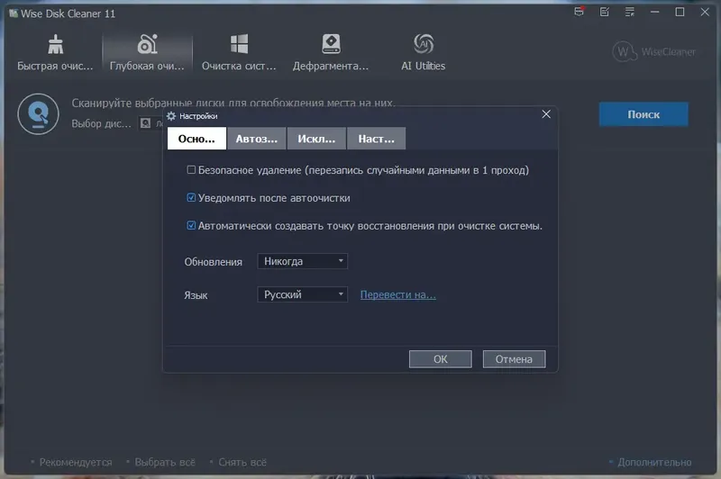Switch to the Наст... settings tab
The height and width of the screenshot is (479, 721).
pyautogui.click(x=376, y=139)
